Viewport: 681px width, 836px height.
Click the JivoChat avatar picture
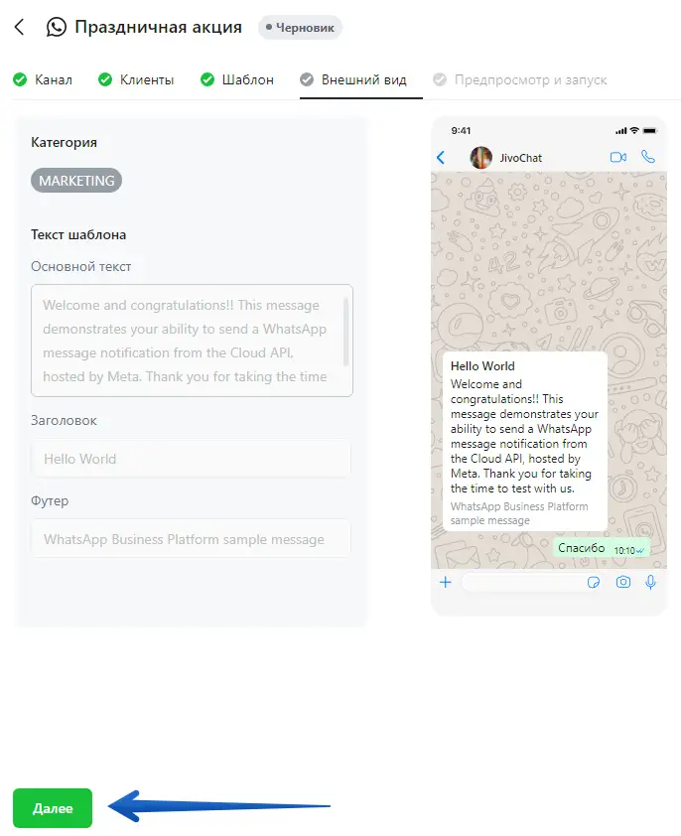(481, 157)
